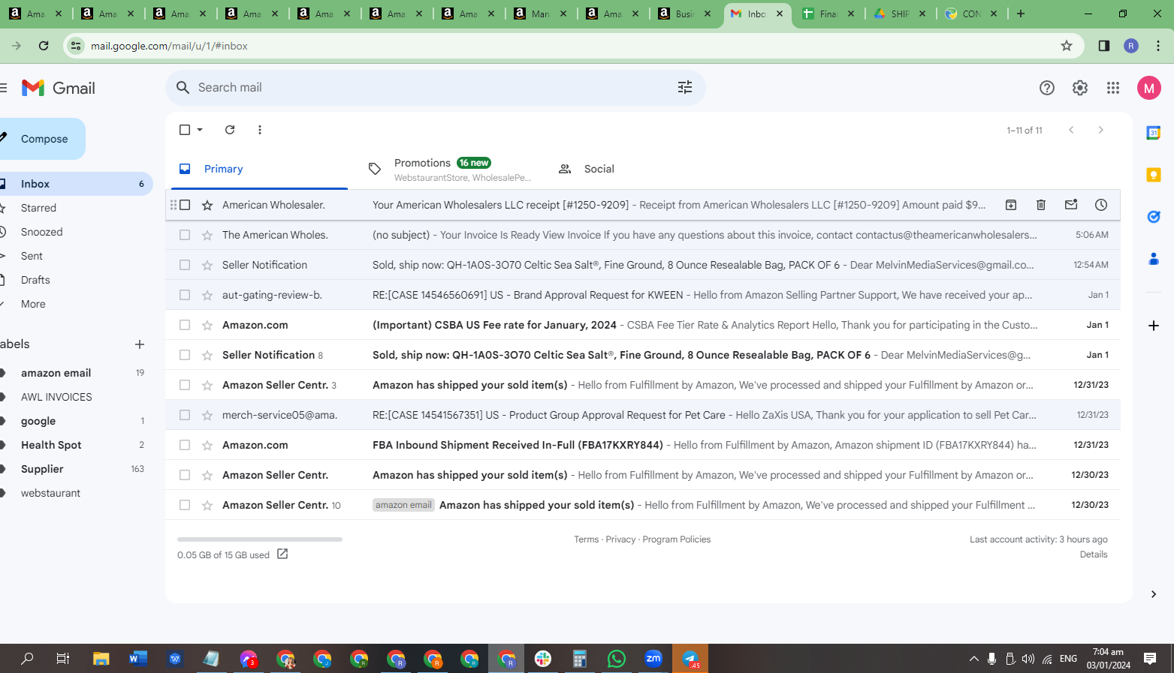
Task: Get add-ons with the plus icon
Action: coord(1154,326)
